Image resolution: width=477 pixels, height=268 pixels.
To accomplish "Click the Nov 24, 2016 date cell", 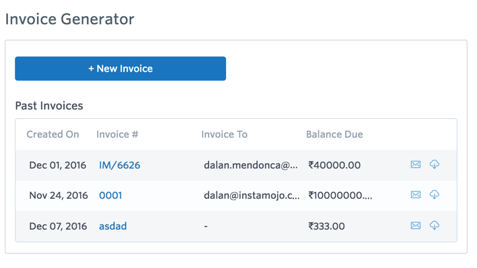I will 59,195.
